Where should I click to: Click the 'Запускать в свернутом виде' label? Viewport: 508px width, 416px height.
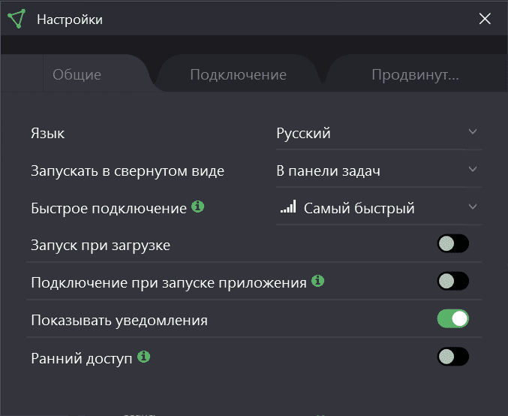click(128, 170)
